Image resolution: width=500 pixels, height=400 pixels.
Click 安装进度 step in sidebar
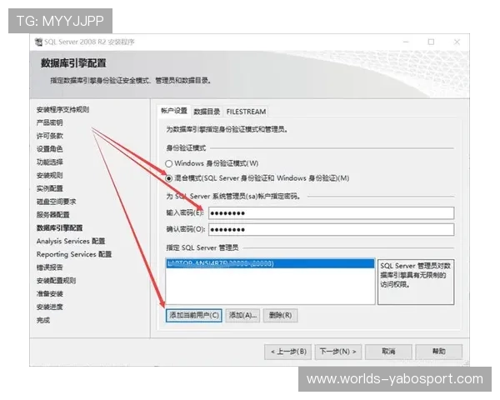click(x=49, y=307)
